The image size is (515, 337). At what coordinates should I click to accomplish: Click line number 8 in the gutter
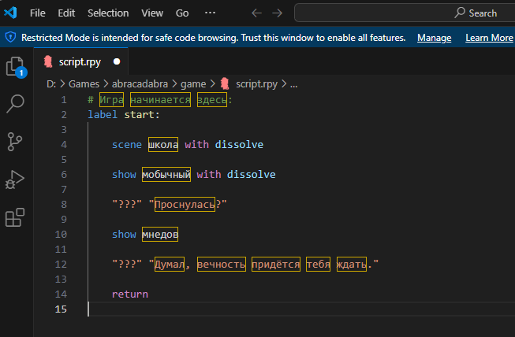coord(64,205)
